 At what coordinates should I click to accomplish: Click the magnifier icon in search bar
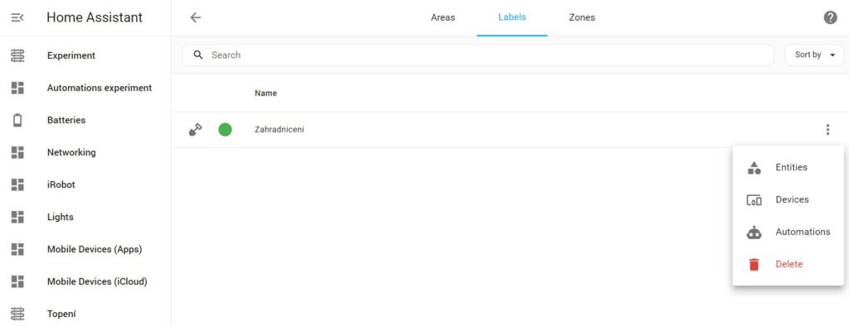click(x=198, y=55)
